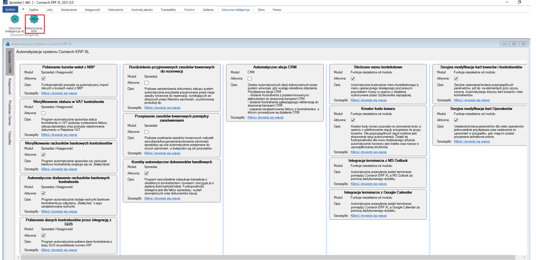
Task: Enable Aktywna for Przepinanie zasobów towarowych
Action: pos(147,132)
